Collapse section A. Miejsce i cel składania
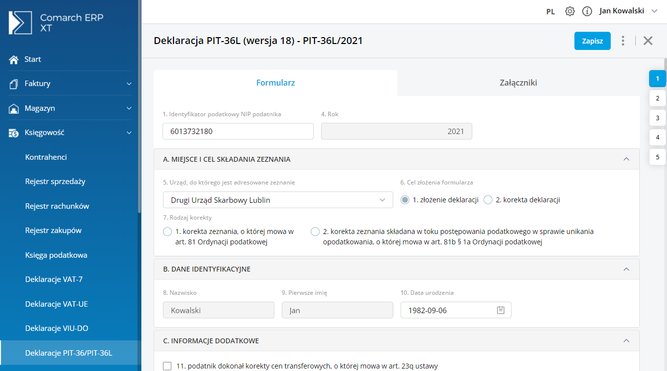667x371 pixels. [x=626, y=159]
